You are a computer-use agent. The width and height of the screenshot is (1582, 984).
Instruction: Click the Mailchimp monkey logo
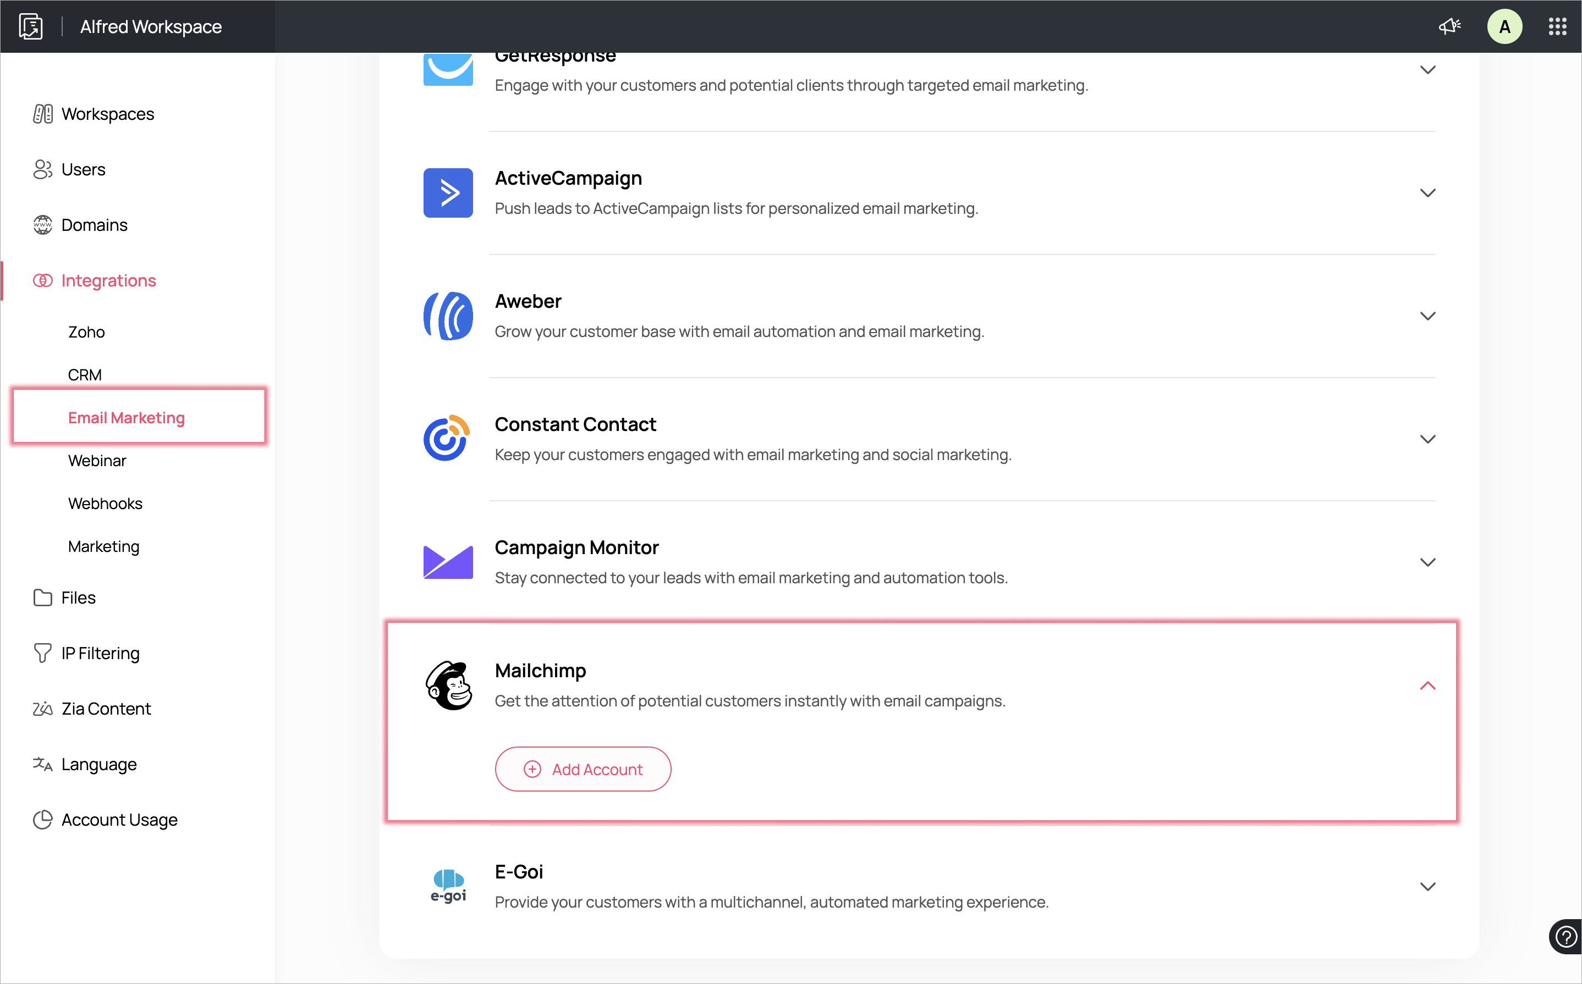(448, 686)
